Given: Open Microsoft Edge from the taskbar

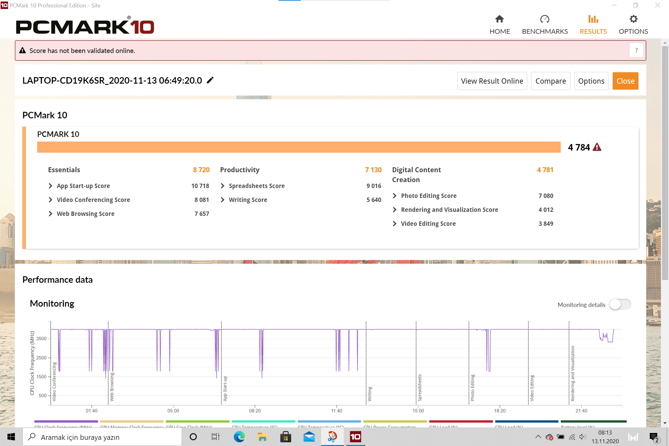Looking at the screenshot, I should pos(239,437).
